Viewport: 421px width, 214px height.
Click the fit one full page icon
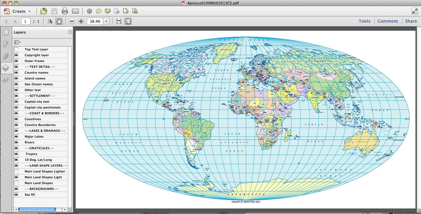click(128, 21)
